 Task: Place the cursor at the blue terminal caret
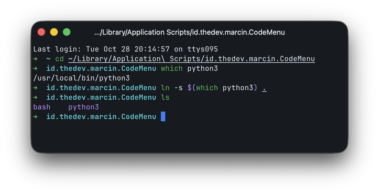pos(163,116)
